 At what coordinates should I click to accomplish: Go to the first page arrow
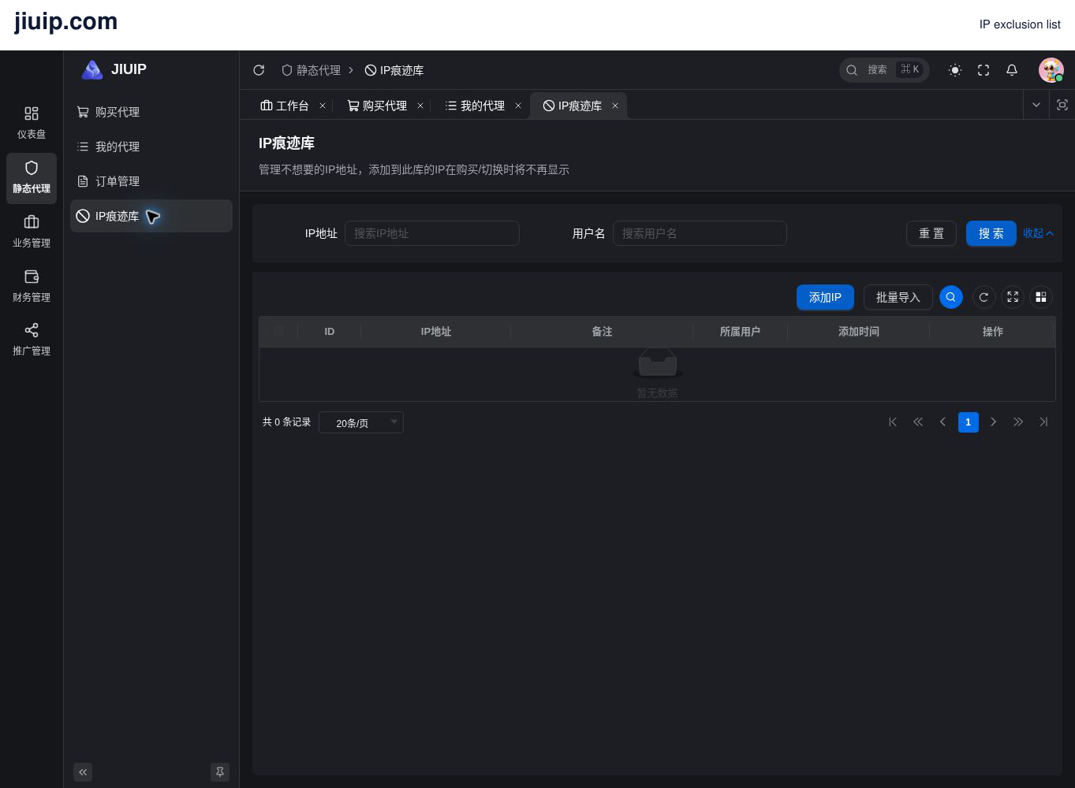[893, 422]
